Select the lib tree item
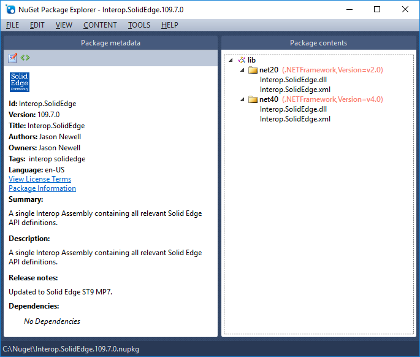 point(251,60)
